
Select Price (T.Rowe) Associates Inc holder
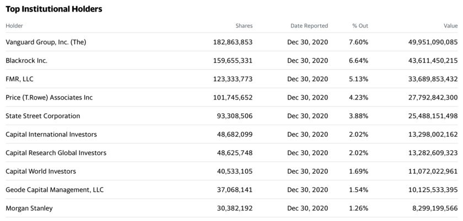[x=49, y=97]
